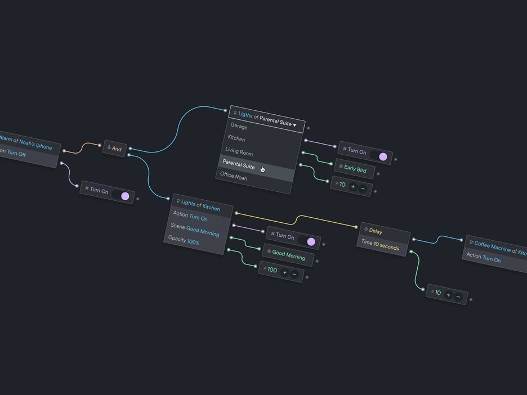Screen dimensions: 527x395
Task: Click the blue input port of Lights of Parental Suite
Action: coord(226,110)
